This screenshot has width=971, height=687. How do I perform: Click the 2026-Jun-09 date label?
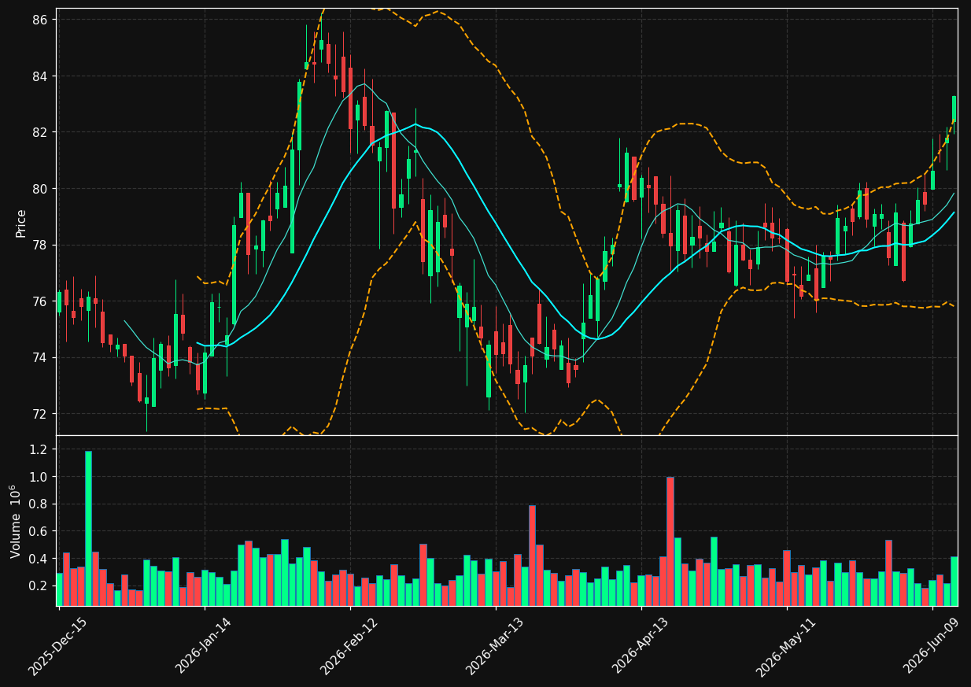(931, 646)
